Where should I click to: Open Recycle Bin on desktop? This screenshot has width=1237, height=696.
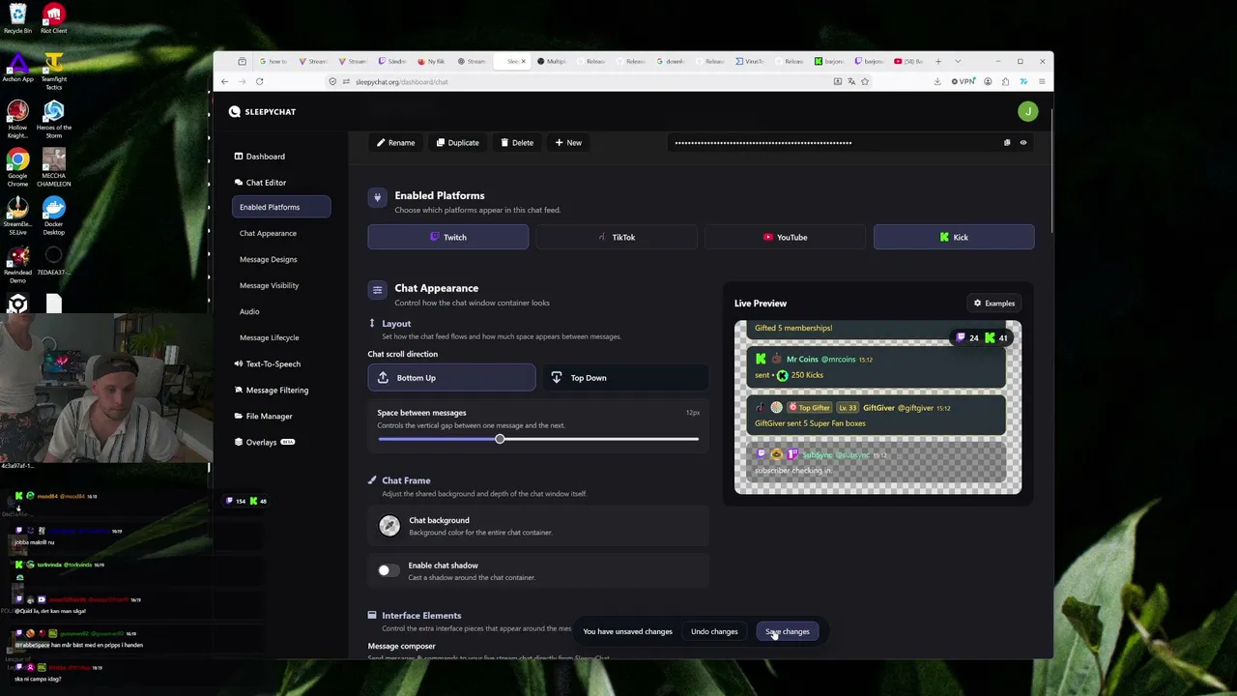click(x=17, y=19)
